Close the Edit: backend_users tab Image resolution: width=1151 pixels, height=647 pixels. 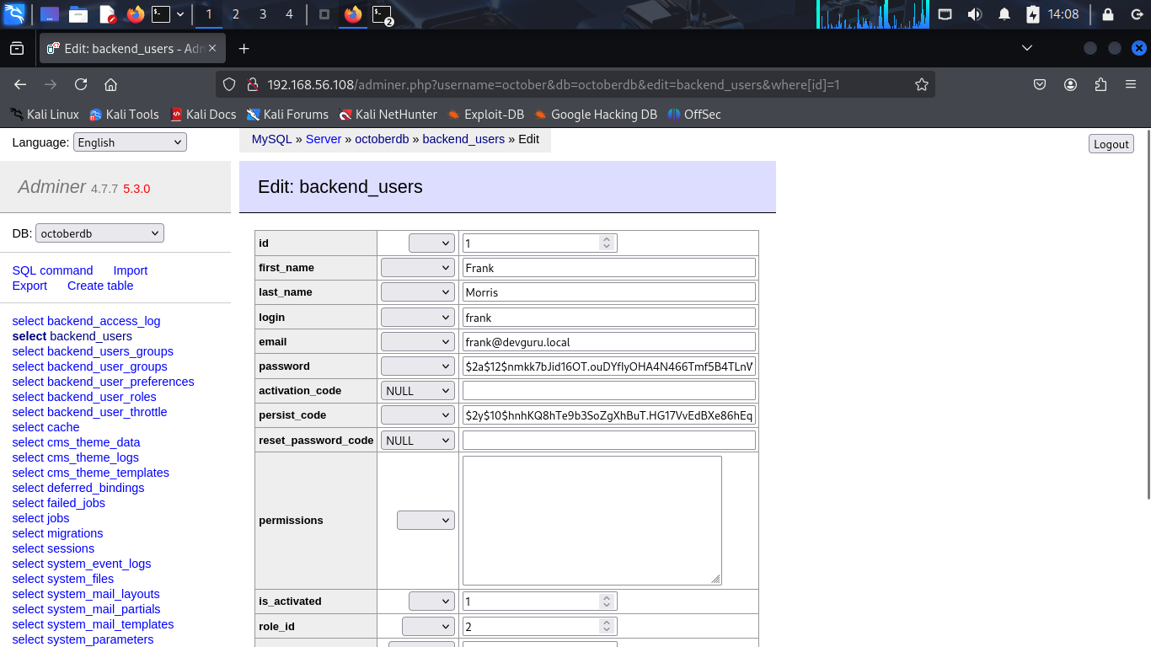point(213,49)
